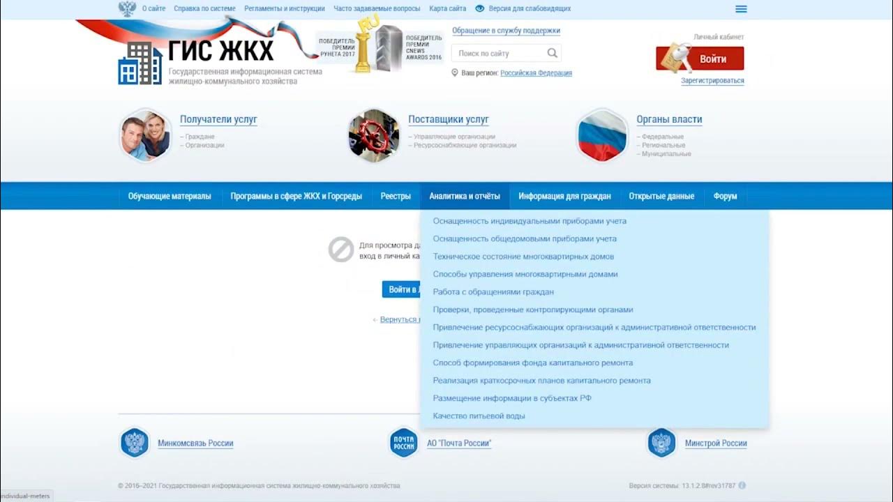The height and width of the screenshot is (502, 893).
Task: Select Привлечение ресурсоснабжающих организаций к ответственности
Action: [594, 327]
